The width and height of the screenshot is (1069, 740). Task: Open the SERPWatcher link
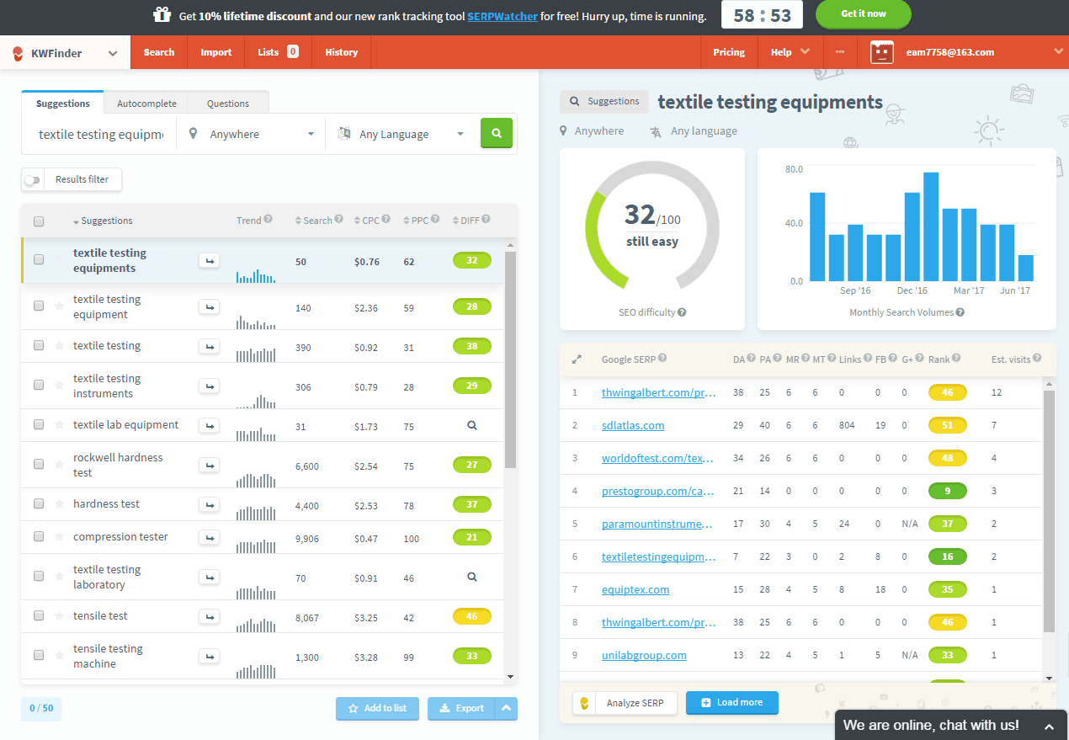tap(503, 16)
